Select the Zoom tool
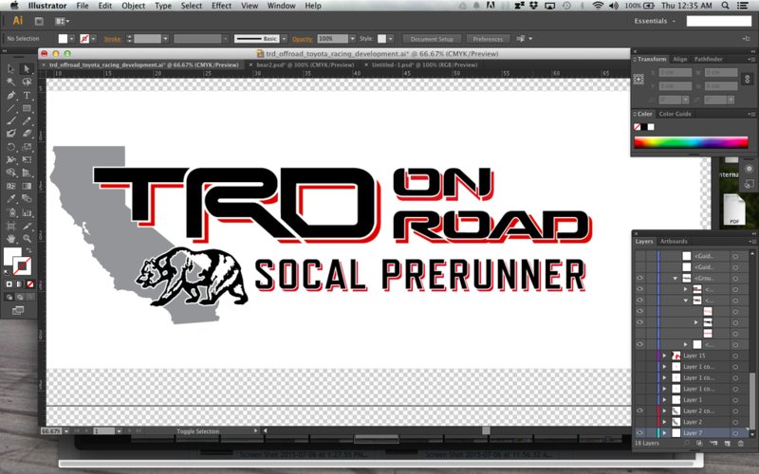Viewport: 759px width, 474px height. click(x=27, y=239)
